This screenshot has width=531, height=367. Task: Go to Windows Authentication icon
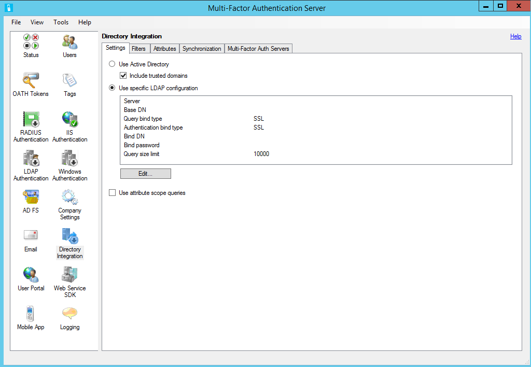(x=70, y=158)
